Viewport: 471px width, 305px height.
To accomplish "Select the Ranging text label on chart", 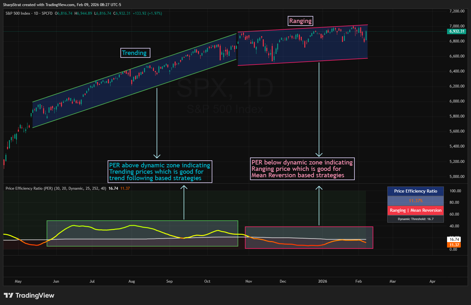I will 300,21.
